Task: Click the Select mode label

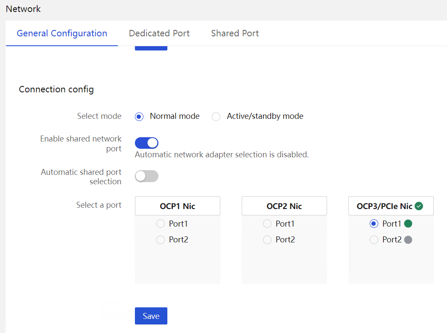Action: point(99,116)
